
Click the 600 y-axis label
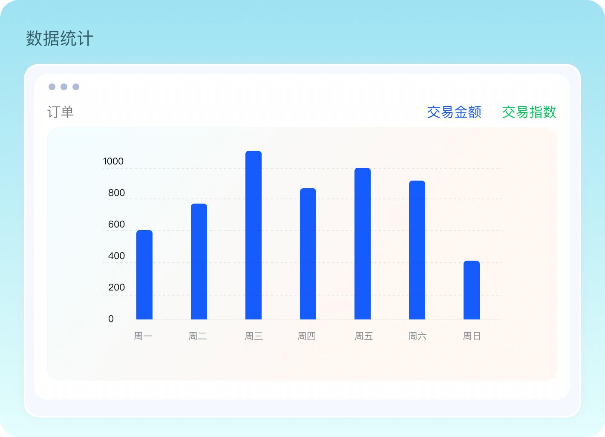116,224
